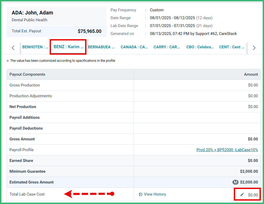Click the Estimated Gross Amount $2,000.00 value

point(249,182)
